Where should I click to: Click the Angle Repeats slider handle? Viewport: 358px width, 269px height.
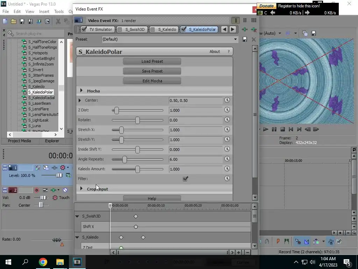(124, 159)
